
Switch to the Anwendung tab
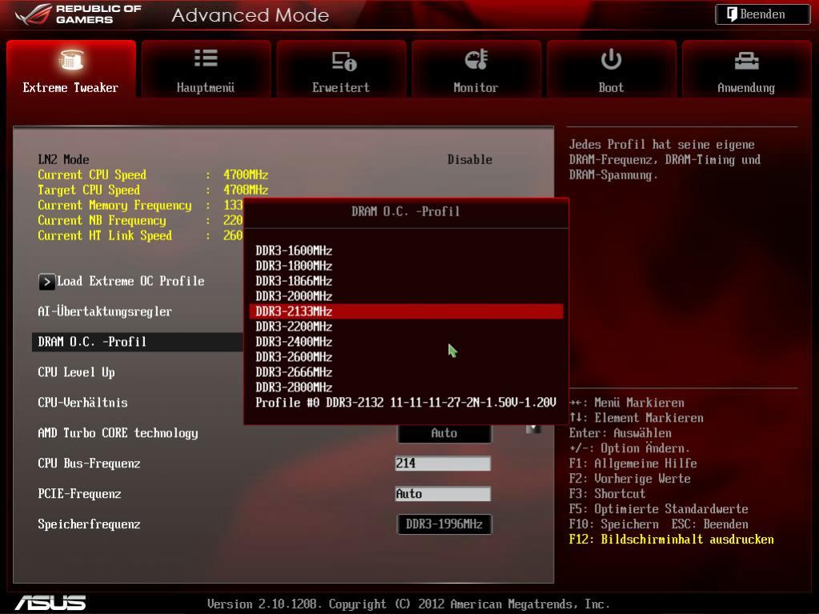(746, 68)
